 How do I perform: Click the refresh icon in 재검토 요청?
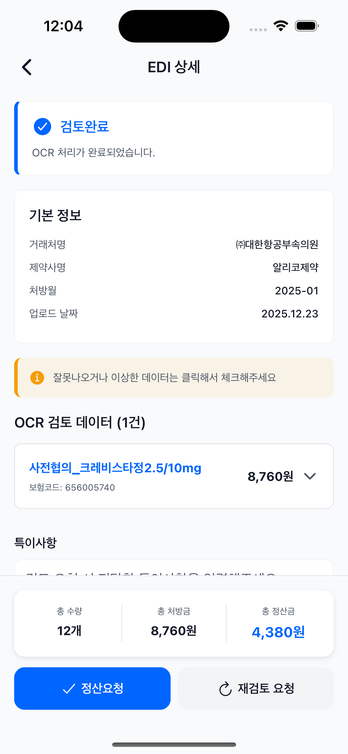click(x=226, y=689)
